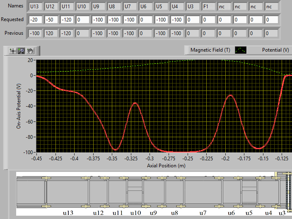Click the F1 name cell
292x219 pixels.
click(209, 7)
